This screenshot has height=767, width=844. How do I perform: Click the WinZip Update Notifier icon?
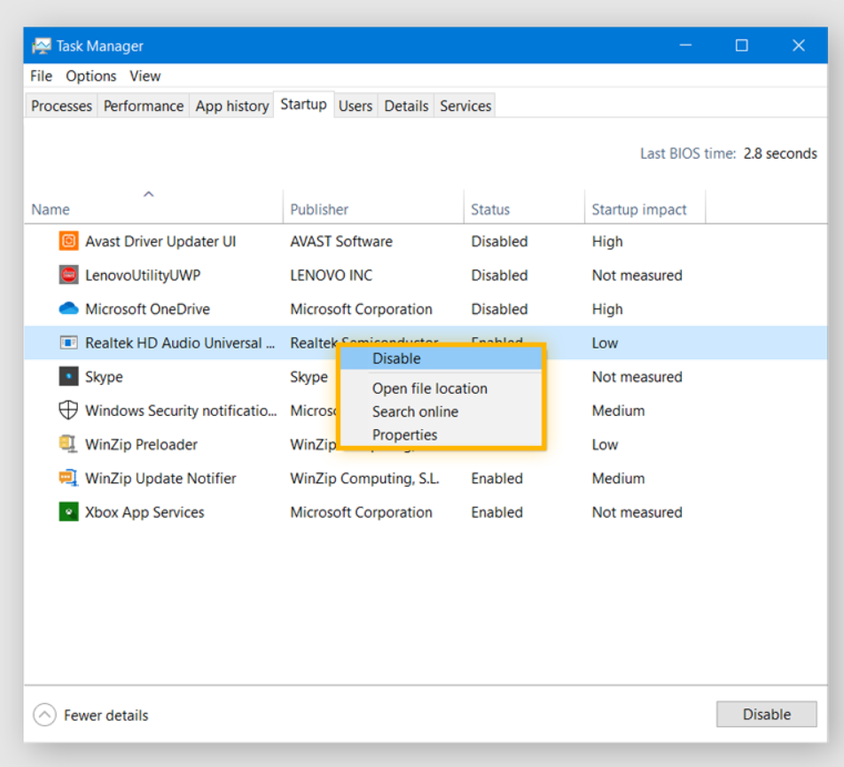[x=67, y=478]
